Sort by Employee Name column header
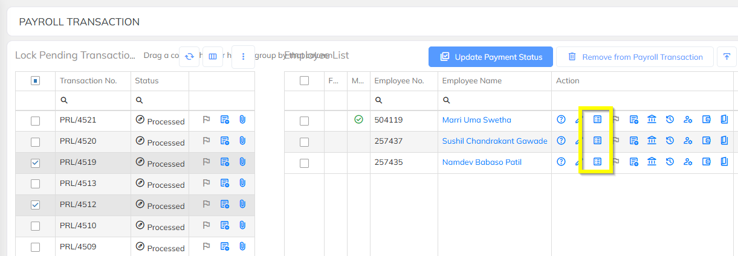The width and height of the screenshot is (738, 256). (x=471, y=80)
